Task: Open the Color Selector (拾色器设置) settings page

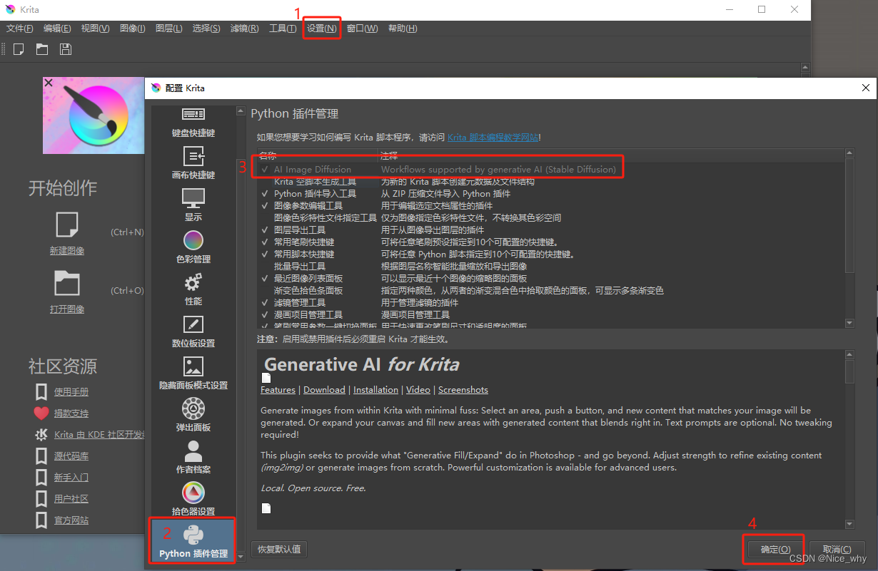Action: [193, 500]
